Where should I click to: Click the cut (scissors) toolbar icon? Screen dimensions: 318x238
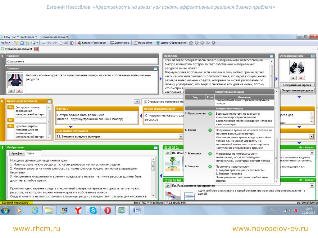point(66,43)
